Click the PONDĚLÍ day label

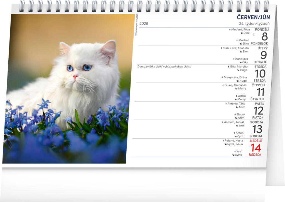(262, 29)
